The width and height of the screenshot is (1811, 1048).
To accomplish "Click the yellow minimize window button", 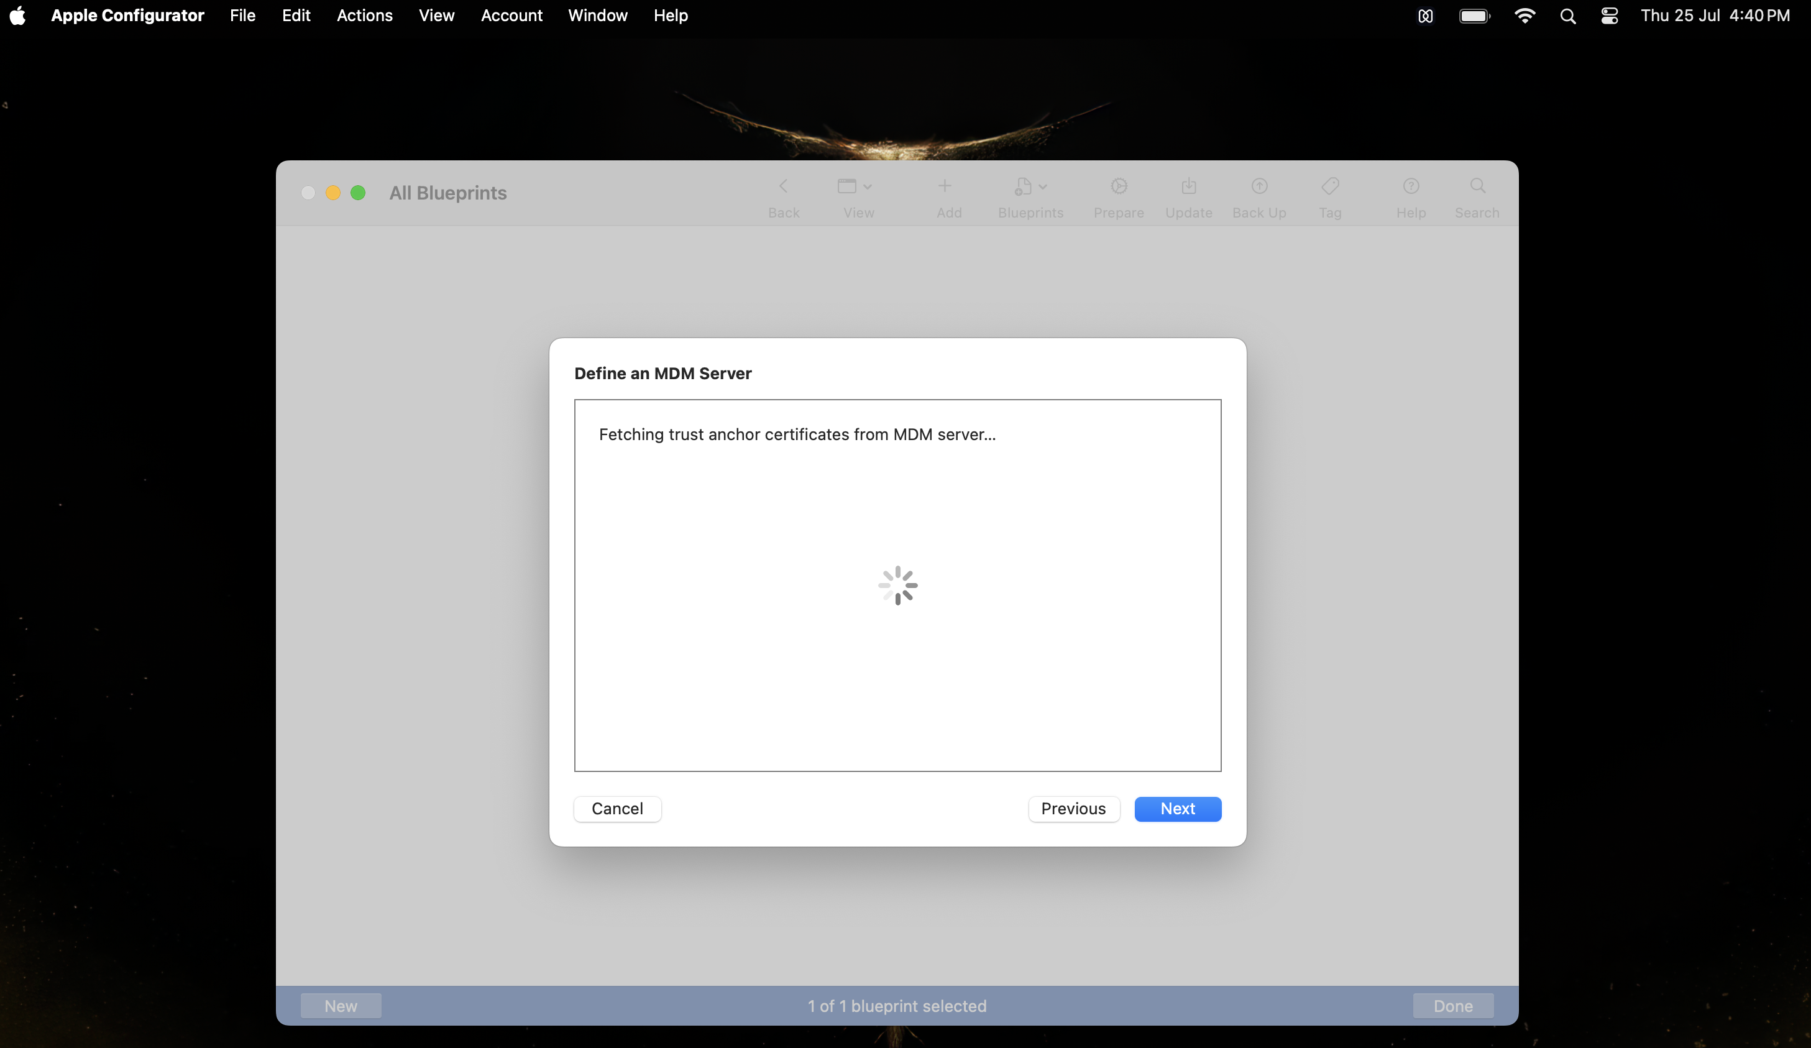I will (x=332, y=193).
